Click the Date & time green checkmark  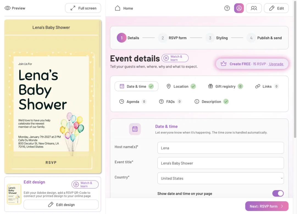pyautogui.click(x=151, y=86)
